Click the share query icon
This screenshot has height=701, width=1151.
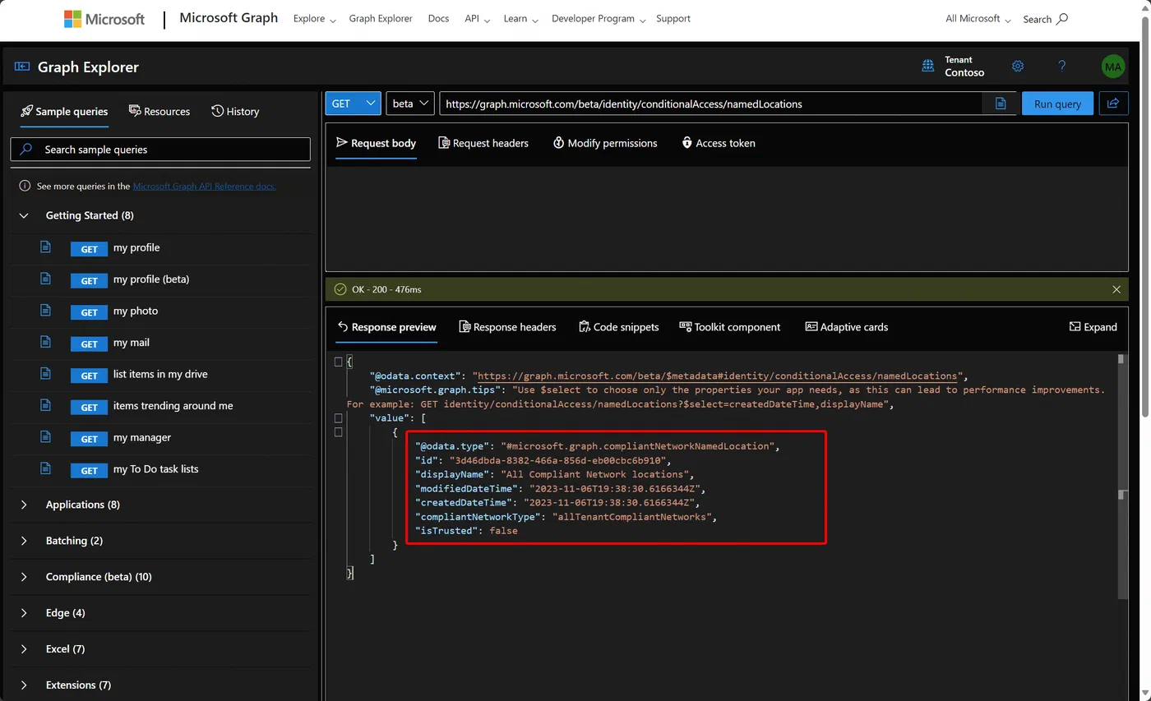coord(1114,104)
